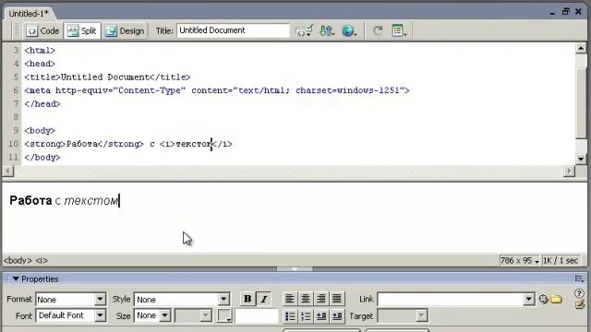Open the Link field dropdown arrow
The height and width of the screenshot is (332, 591).
click(528, 299)
